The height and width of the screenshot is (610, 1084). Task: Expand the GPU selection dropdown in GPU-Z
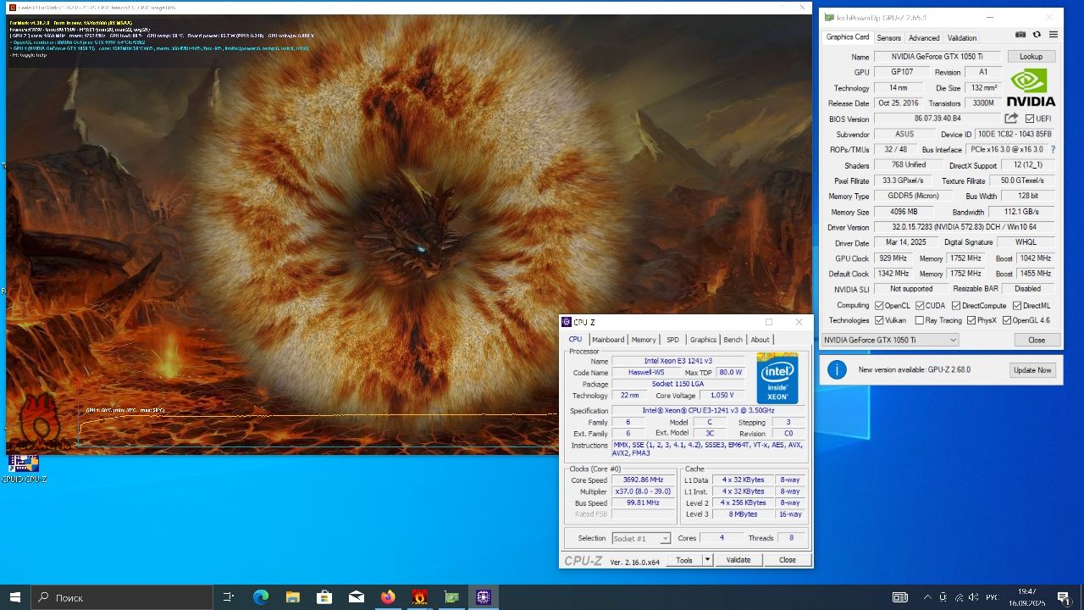[890, 340]
